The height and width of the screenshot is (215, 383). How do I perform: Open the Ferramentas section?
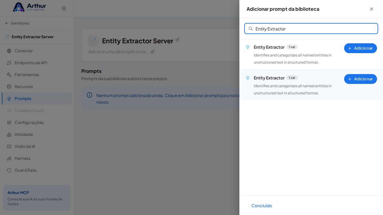37,75
